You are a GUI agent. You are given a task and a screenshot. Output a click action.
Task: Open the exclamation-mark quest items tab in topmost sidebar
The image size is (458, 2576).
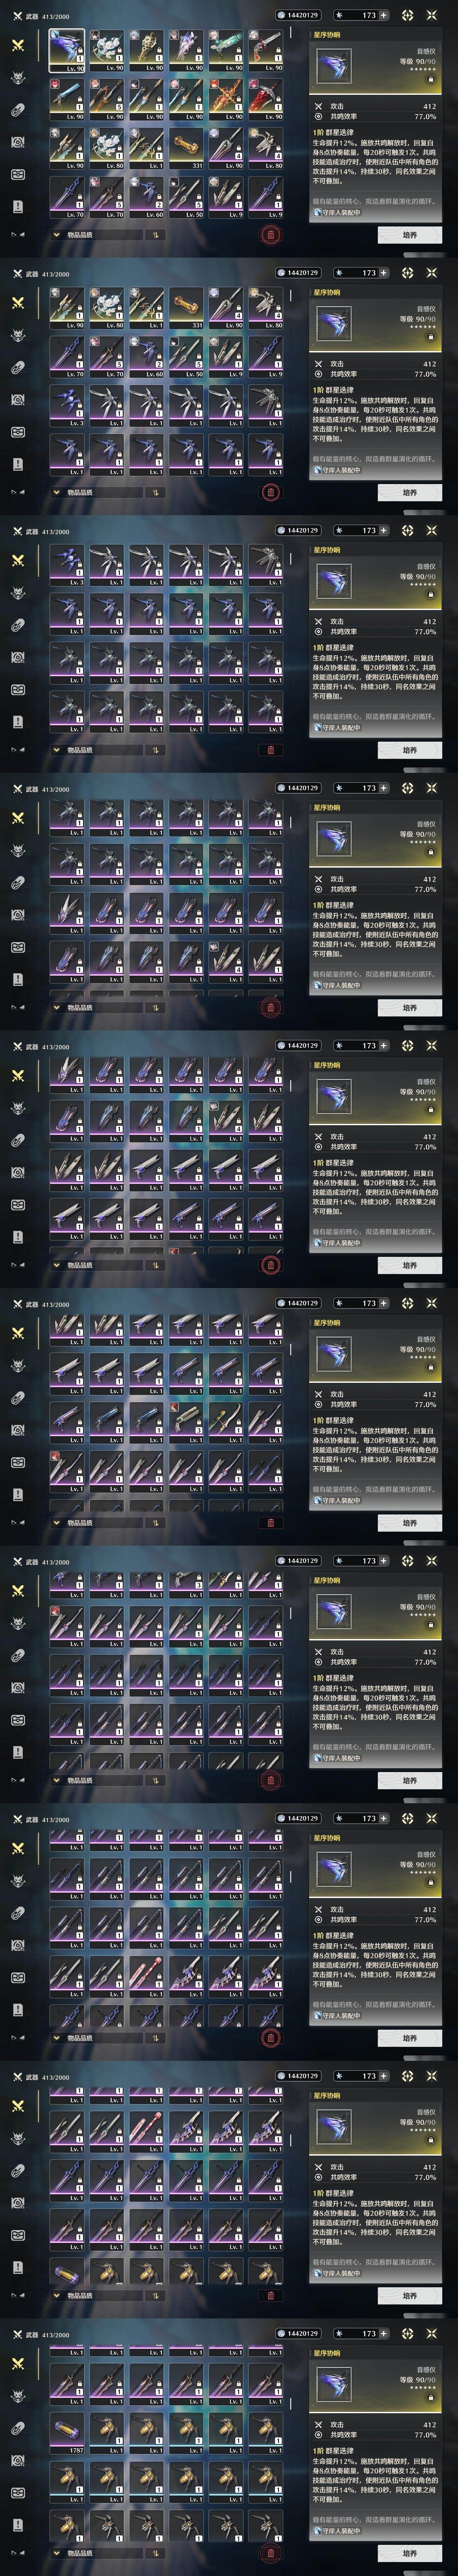[17, 206]
